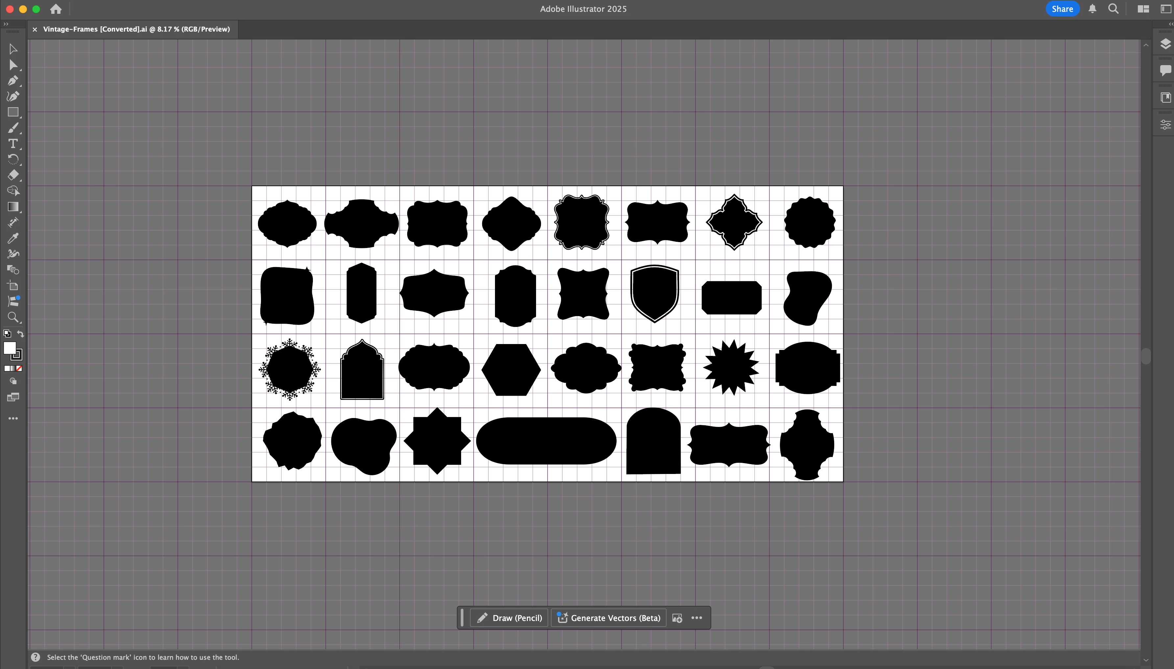This screenshot has width=1174, height=669.
Task: Select the Direct Selection tool
Action: pos(13,65)
